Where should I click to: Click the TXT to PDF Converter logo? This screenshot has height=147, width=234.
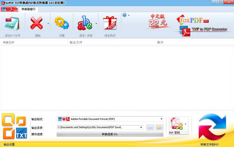pyautogui.click(x=203, y=31)
